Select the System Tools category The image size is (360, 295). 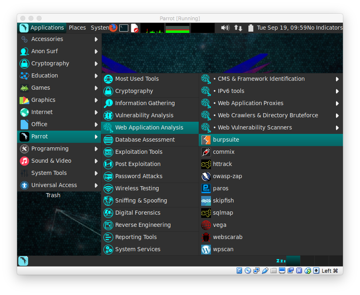click(59, 173)
